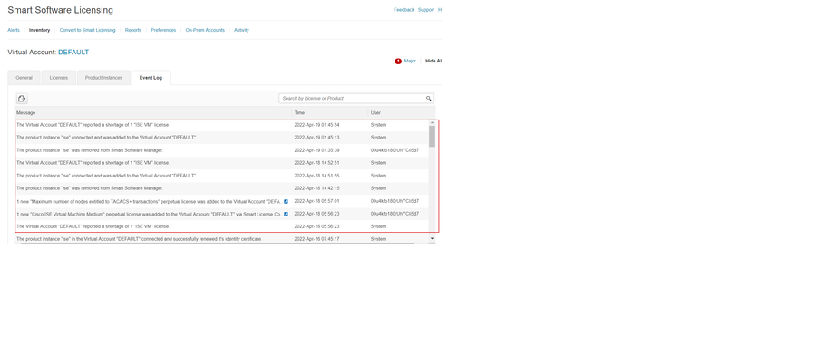838x345 pixels.
Task: Click the red Major alert count badge
Action: coord(398,62)
